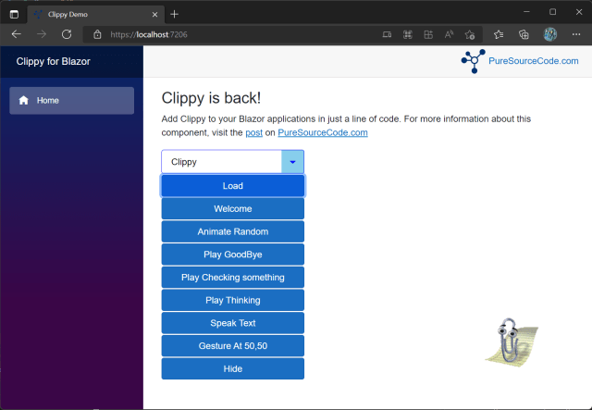Expand the agent dropdown arrow

point(292,162)
